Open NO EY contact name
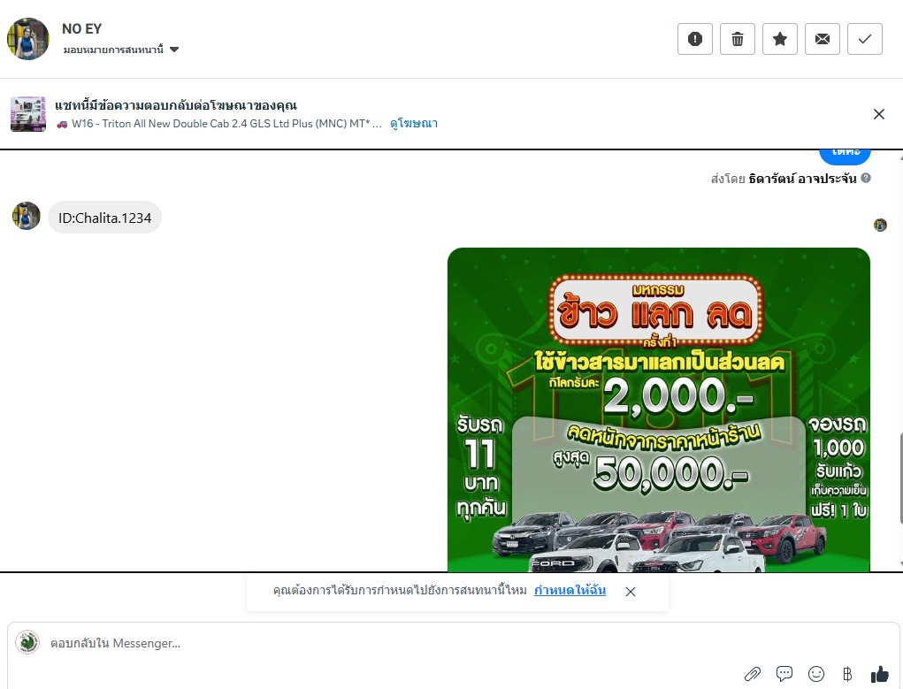The height and width of the screenshot is (689, 903). 81,29
